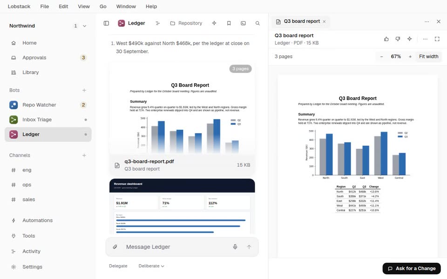Open the eng channel

click(48, 170)
